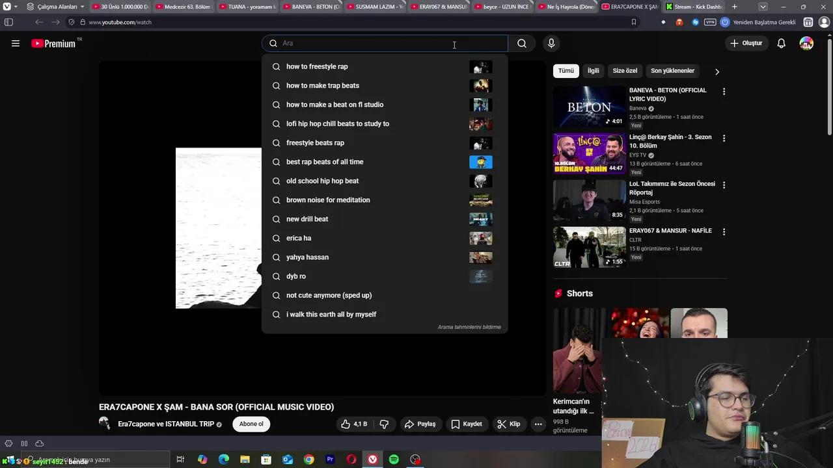Select suggestion 'how to freestyle rap'
Image resolution: width=833 pixels, height=468 pixels.
[x=385, y=66]
